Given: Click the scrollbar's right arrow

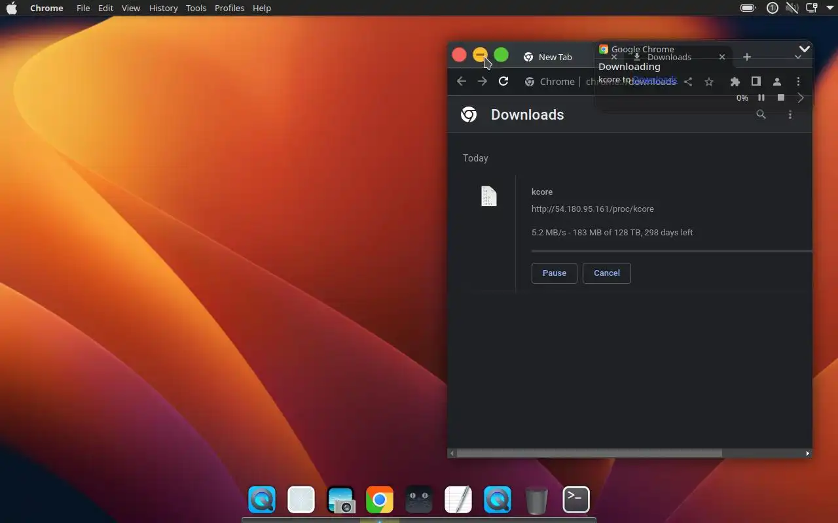Looking at the screenshot, I should click(x=808, y=453).
